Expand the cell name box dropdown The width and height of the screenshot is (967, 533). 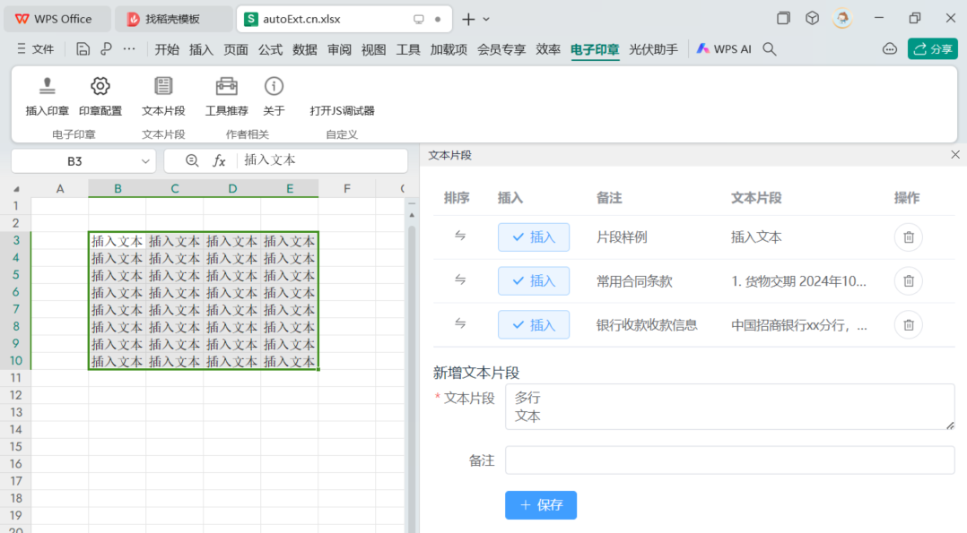[146, 161]
